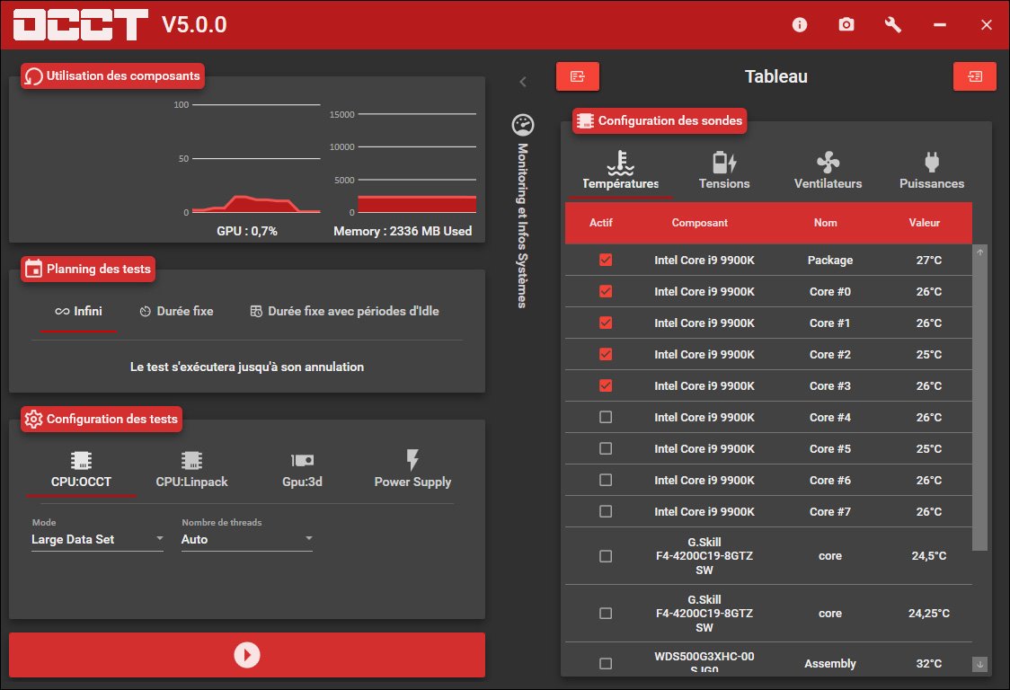Take a screenshot with the camera icon
Screen dimensions: 1010x690
click(x=846, y=25)
